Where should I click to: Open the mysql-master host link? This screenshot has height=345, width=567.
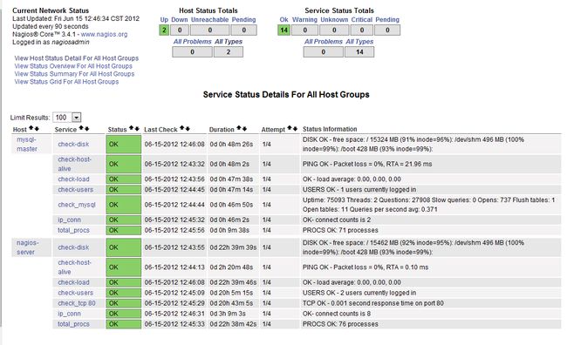coord(27,144)
